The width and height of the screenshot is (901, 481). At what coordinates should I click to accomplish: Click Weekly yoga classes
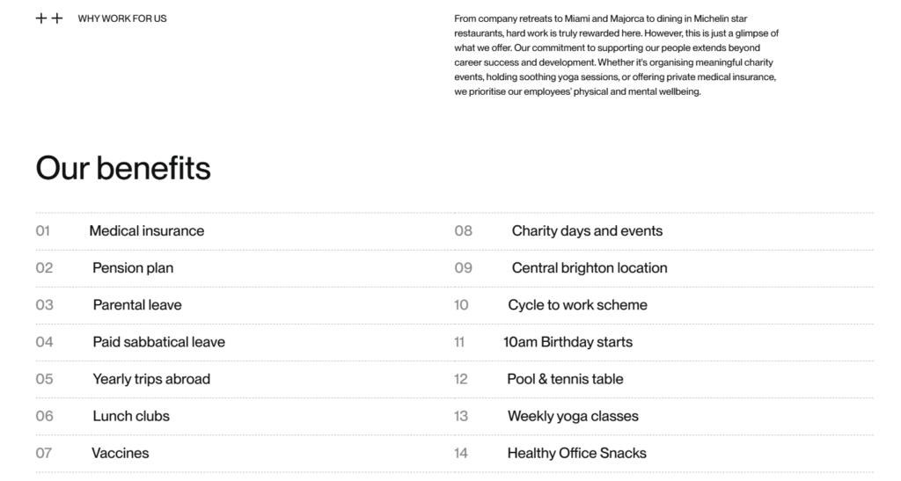tap(572, 416)
